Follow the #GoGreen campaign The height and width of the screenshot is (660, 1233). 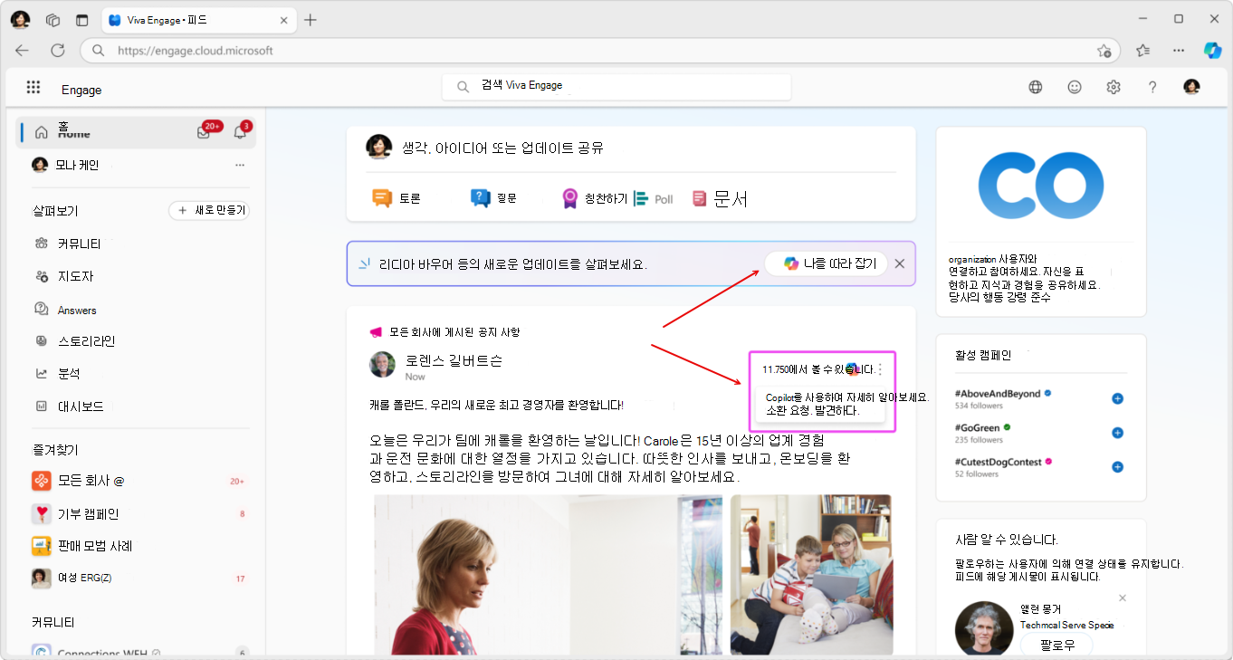tap(1117, 433)
